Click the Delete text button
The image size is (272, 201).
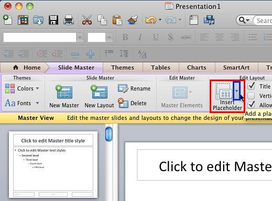(x=138, y=103)
